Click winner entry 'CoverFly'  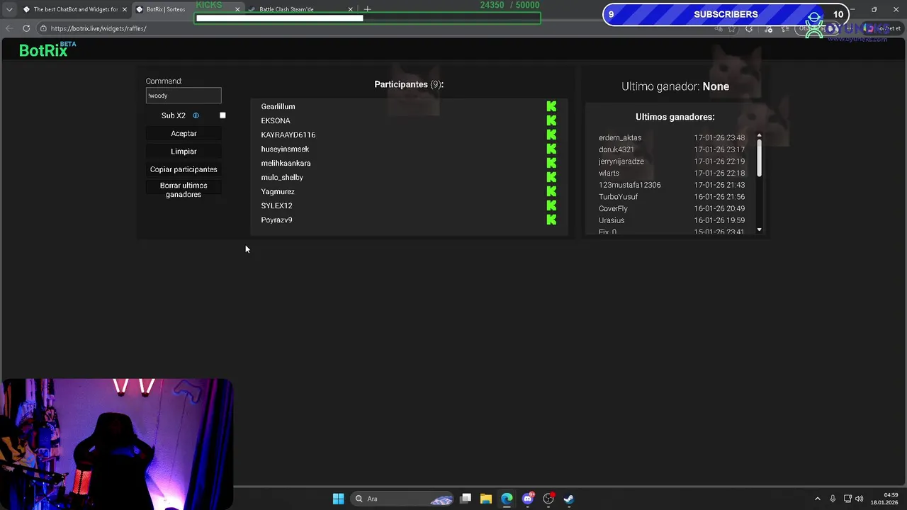coord(613,208)
